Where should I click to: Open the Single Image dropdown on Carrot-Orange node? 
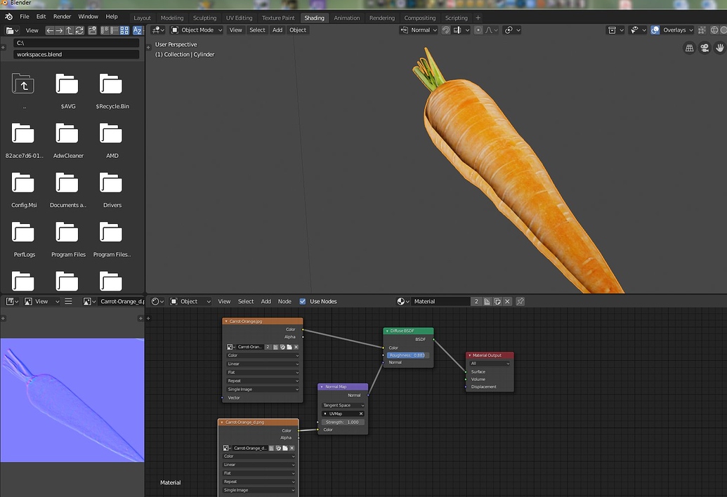point(263,389)
